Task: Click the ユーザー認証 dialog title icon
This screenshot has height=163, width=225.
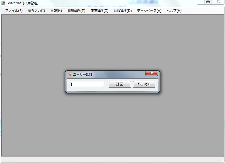Action: point(70,75)
